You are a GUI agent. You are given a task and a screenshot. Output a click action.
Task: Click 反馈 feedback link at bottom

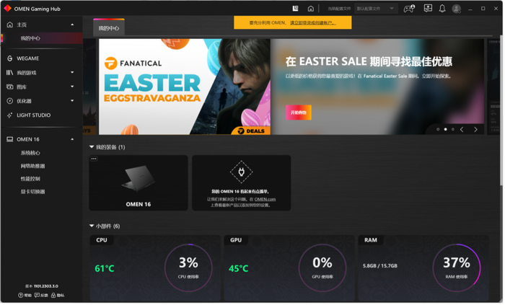click(41, 295)
